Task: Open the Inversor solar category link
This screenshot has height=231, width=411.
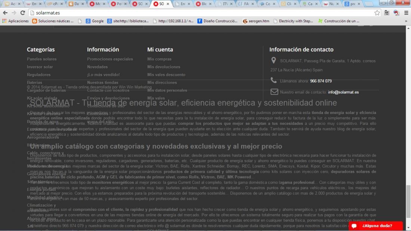Action: (40, 67)
